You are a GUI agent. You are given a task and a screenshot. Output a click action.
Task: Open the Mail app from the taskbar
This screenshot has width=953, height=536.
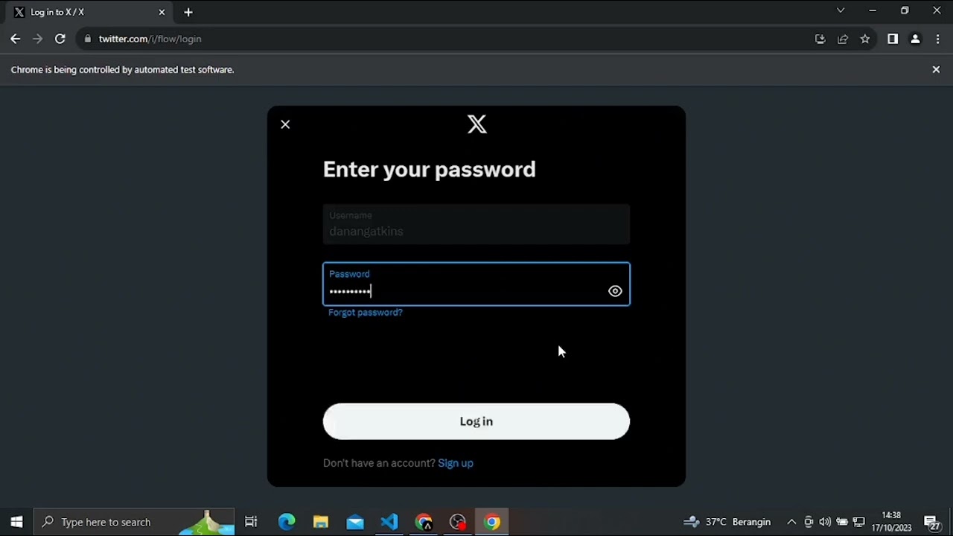tap(355, 522)
